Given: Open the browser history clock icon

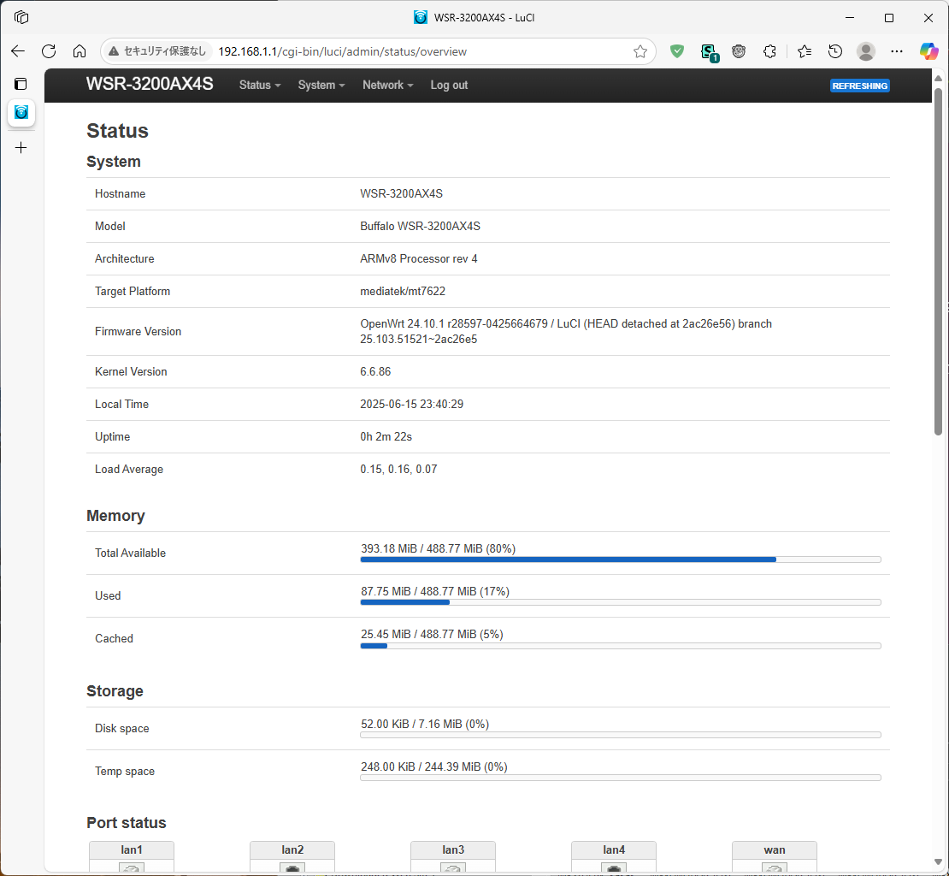Looking at the screenshot, I should [x=835, y=51].
